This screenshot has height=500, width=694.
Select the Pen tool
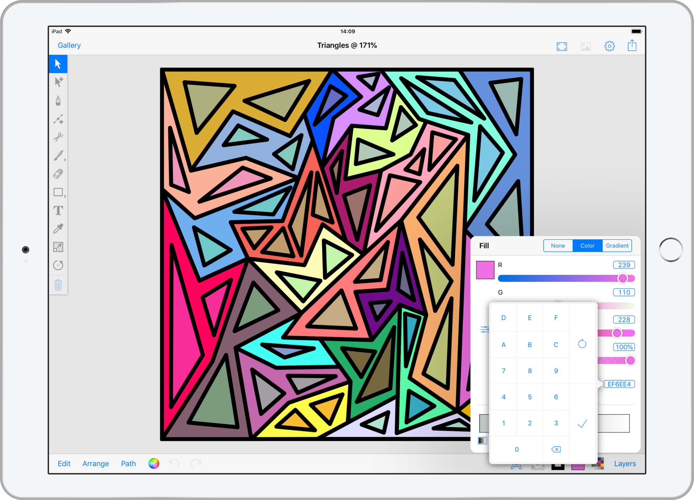click(58, 100)
